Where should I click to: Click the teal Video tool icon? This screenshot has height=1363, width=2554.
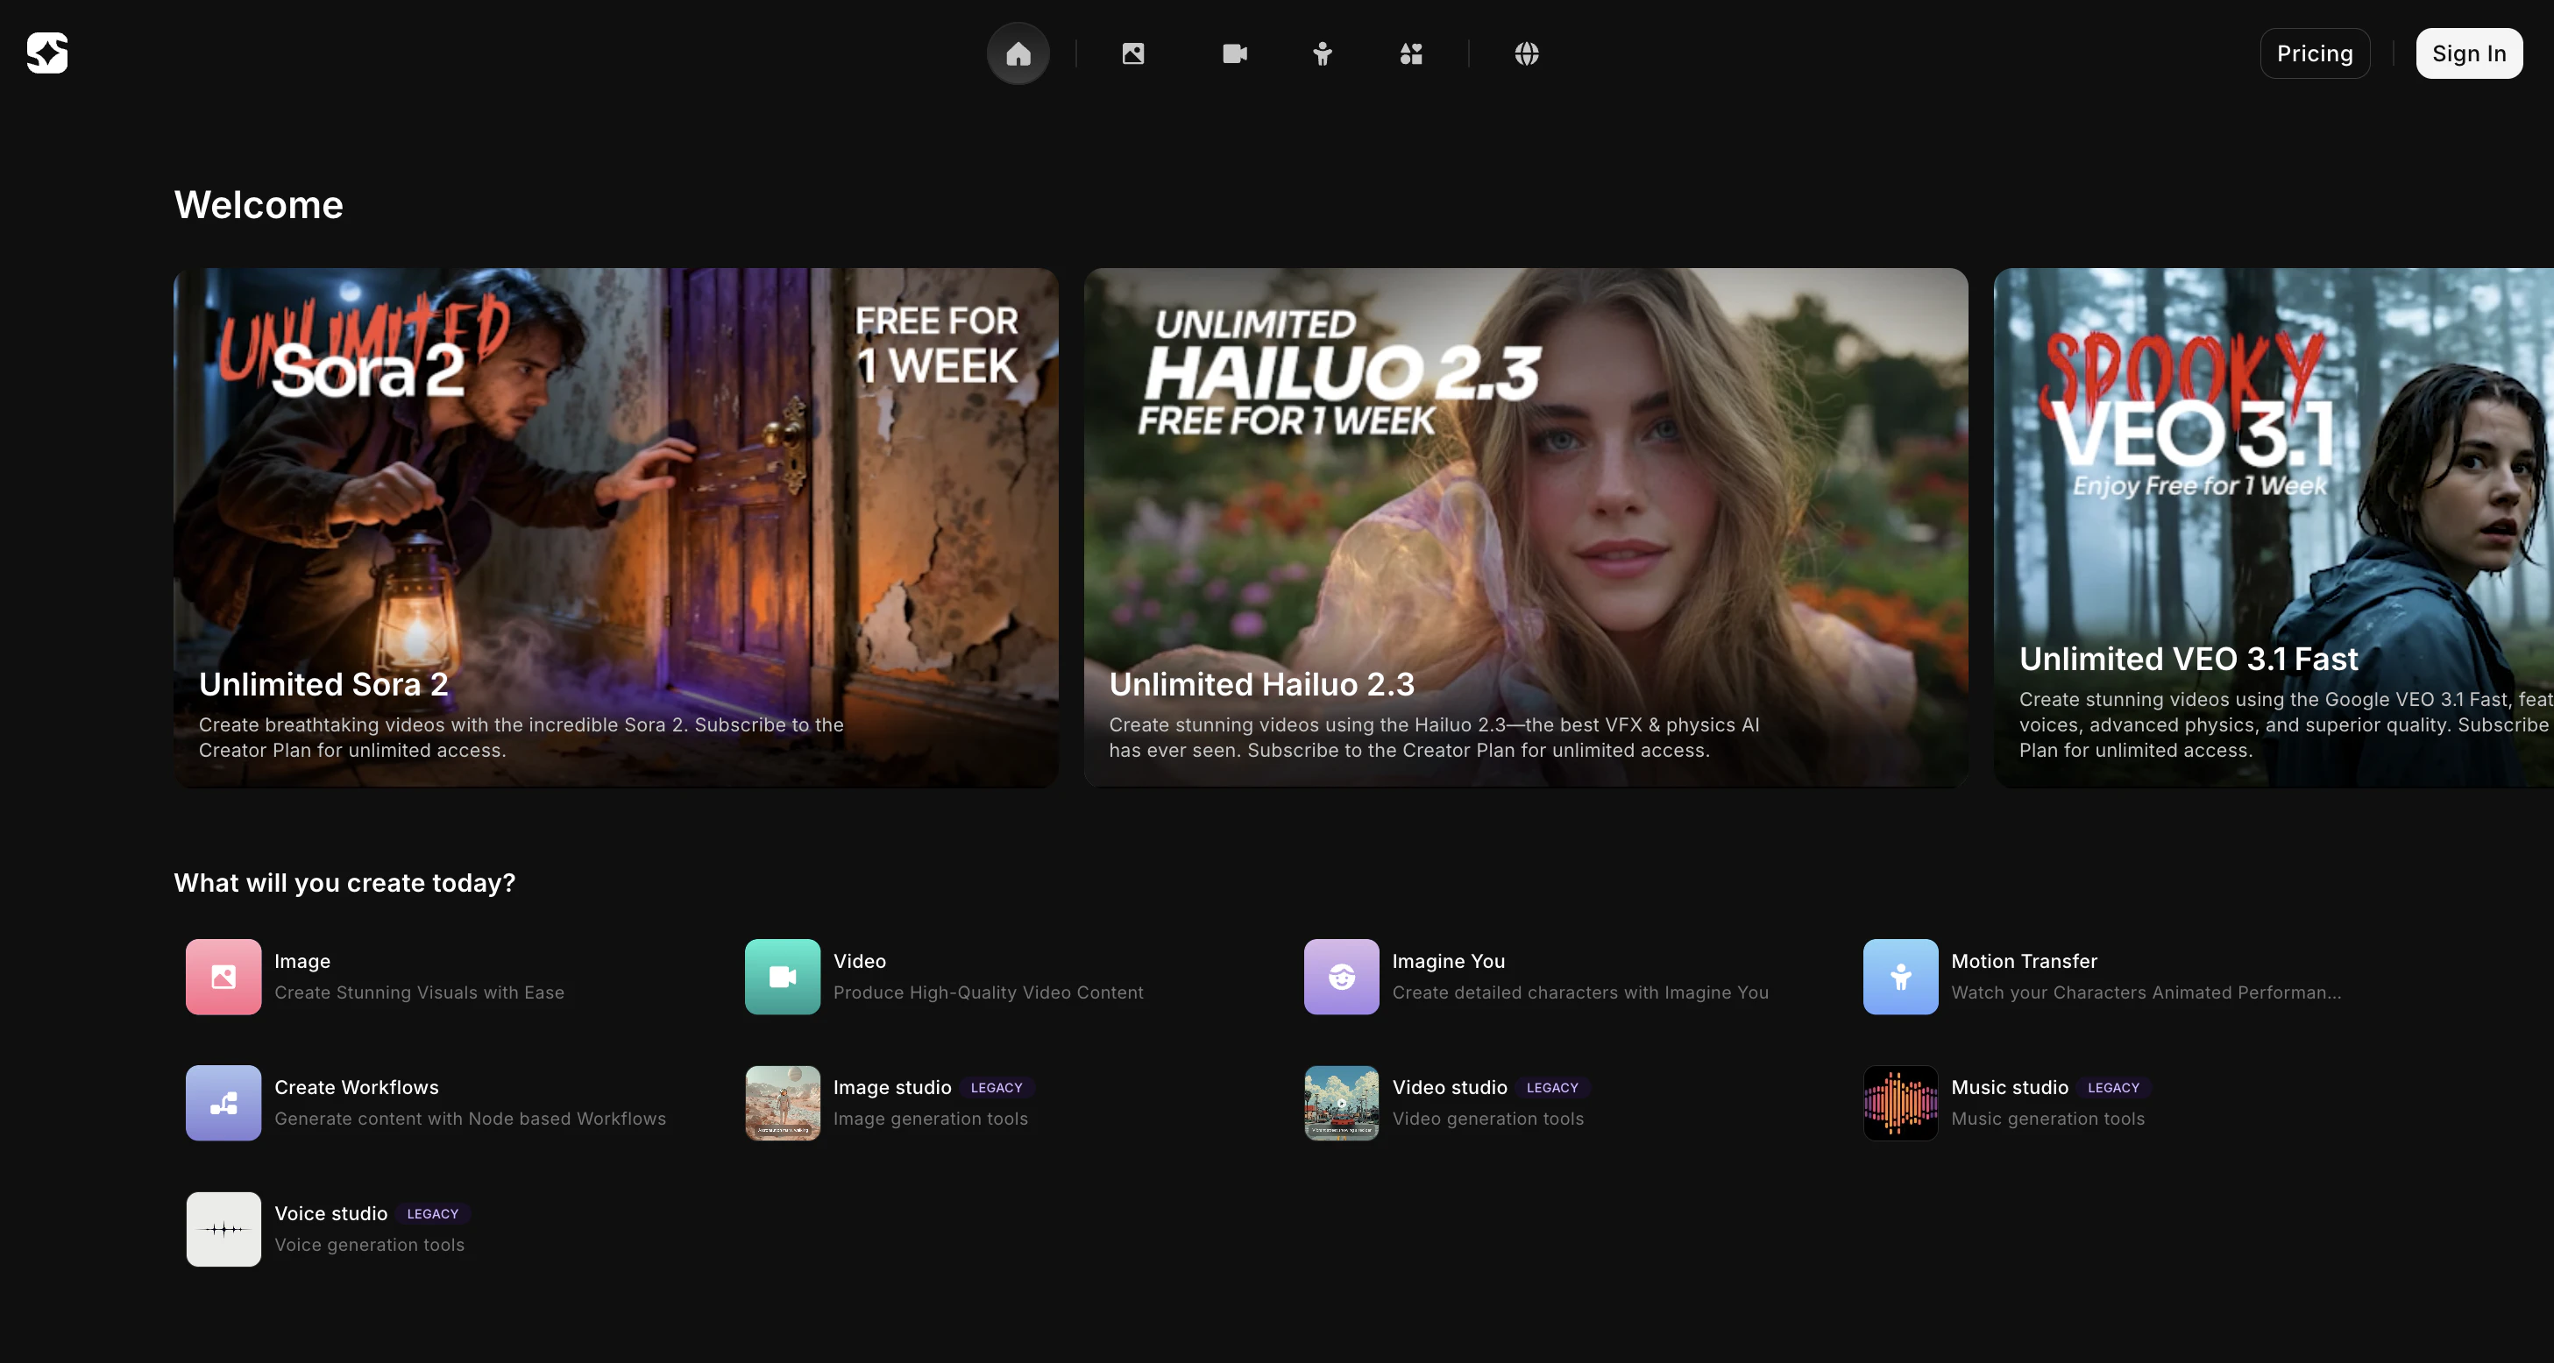[781, 977]
